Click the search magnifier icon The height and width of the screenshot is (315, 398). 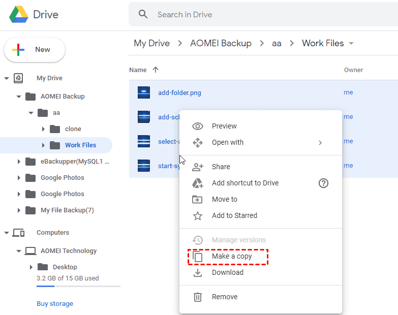click(143, 14)
